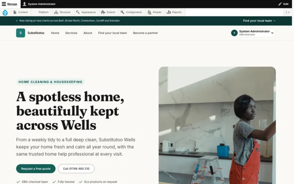Viewport: 294px width, 184px height.
Task: Open the Find your local team nav link
Action: point(113,33)
